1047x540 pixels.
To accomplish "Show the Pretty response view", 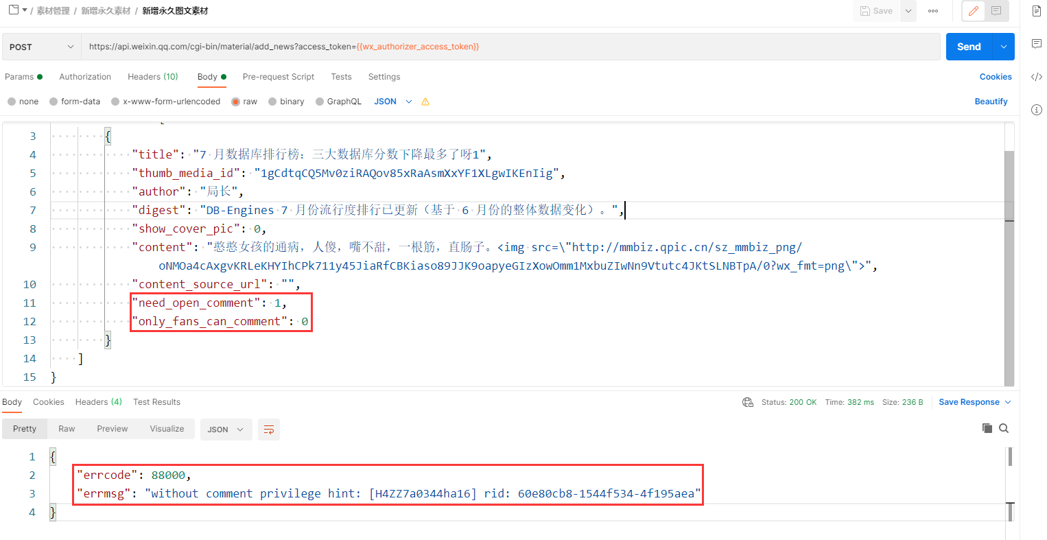I will click(x=25, y=429).
